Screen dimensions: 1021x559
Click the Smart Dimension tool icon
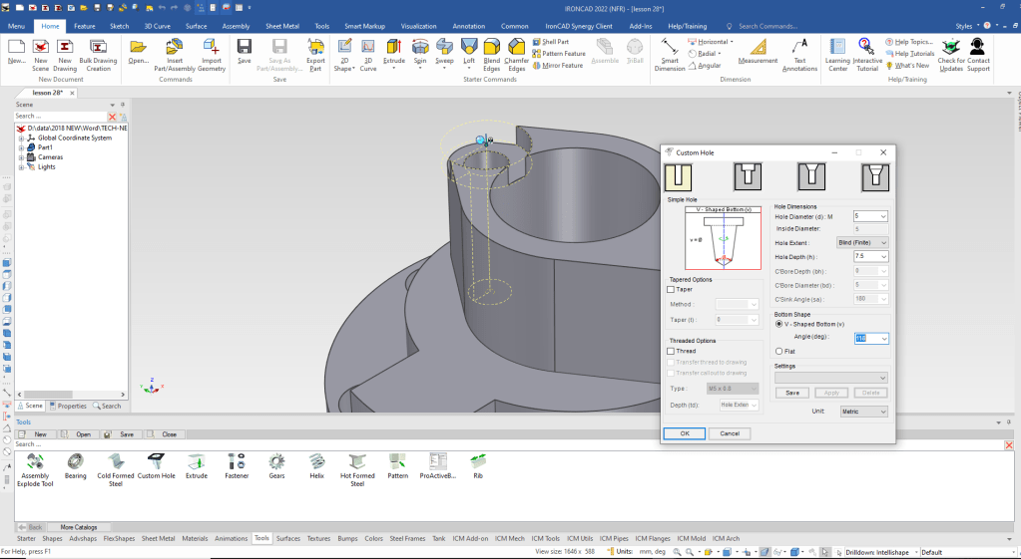pos(669,48)
